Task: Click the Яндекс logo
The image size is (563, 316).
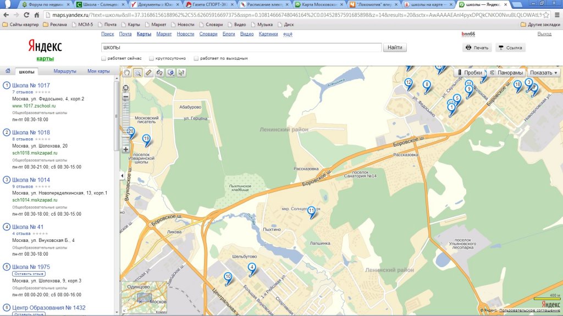Action: coord(45,46)
